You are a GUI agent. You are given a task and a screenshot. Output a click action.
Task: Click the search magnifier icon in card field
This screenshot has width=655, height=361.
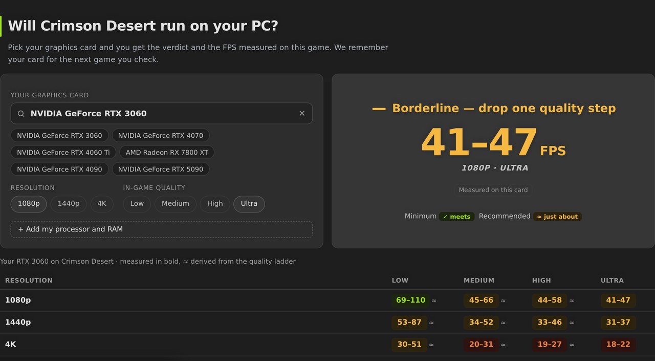pos(21,114)
